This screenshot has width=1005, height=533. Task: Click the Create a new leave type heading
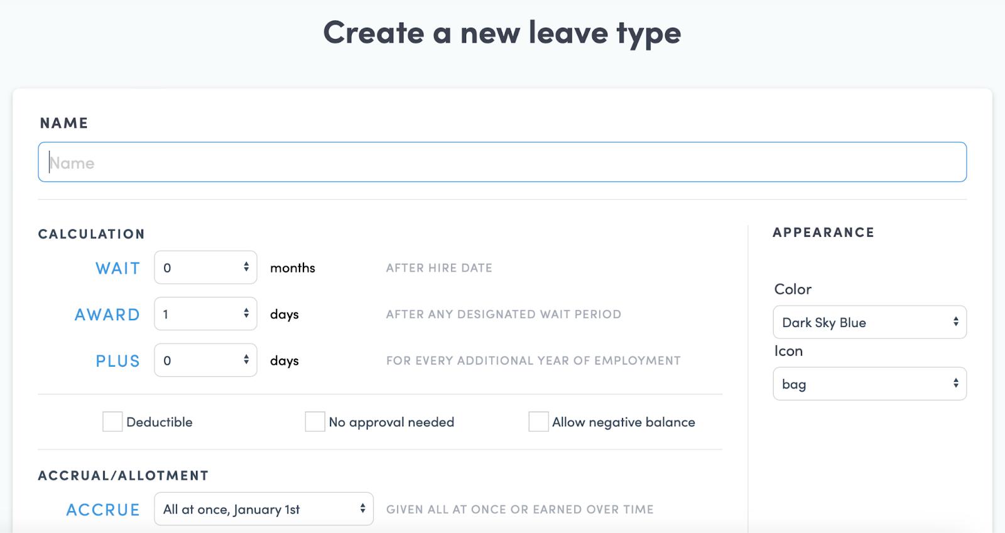[x=502, y=33]
